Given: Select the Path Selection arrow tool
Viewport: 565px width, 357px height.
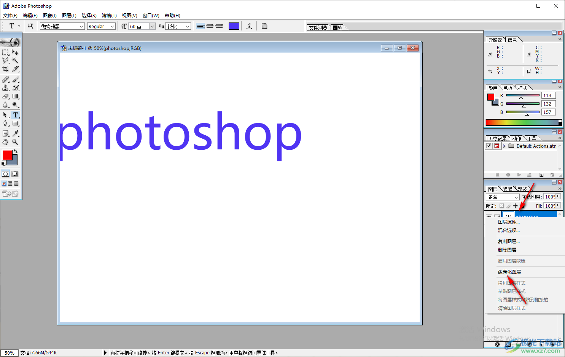Looking at the screenshot, I should pyautogui.click(x=5, y=115).
